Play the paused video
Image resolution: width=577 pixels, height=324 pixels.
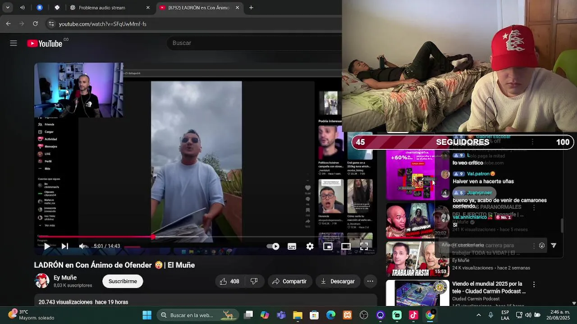[x=47, y=246]
